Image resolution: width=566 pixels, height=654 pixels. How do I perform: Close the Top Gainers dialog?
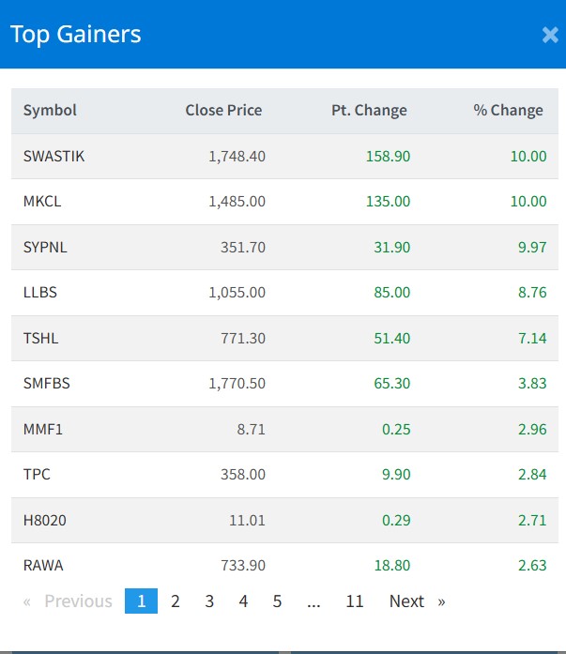click(x=550, y=36)
